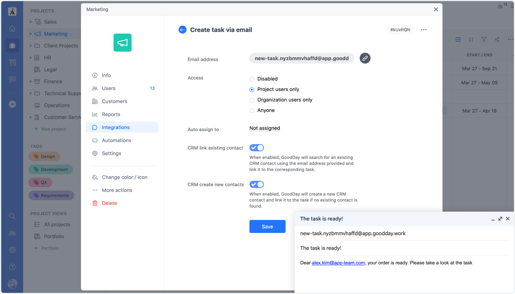This screenshot has width=515, height=294.
Task: Open the Automations section
Action: coord(122,140)
